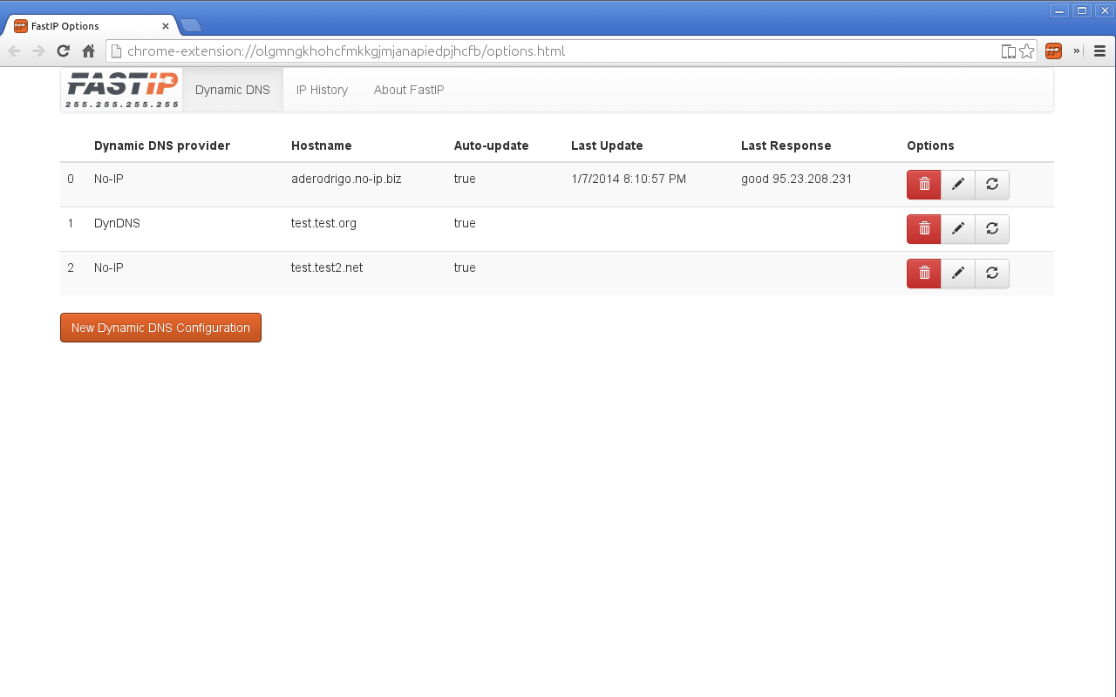The image size is (1116, 697).
Task: Create a New Dynamic DNS Configuration
Action: [x=160, y=328]
